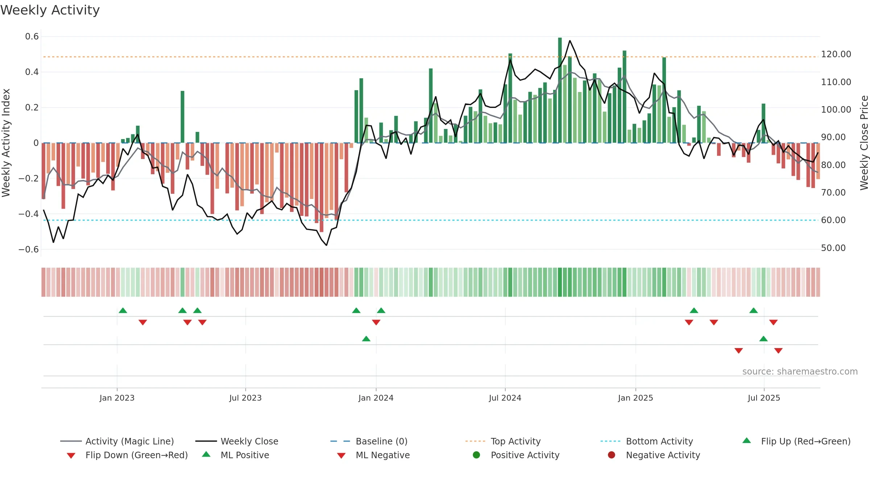
Task: Toggle the ML Positive legend entry
Action: [236, 455]
